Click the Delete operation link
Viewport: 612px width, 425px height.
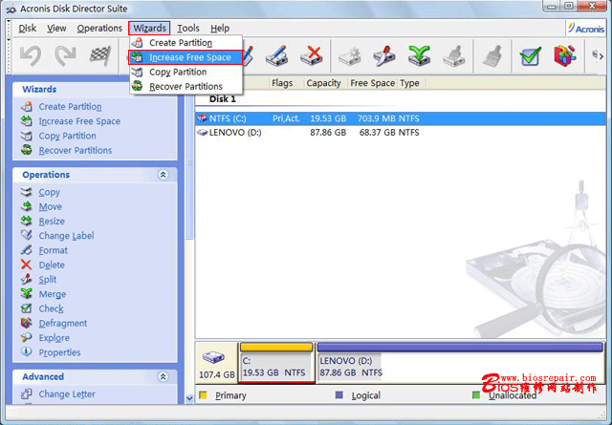pos(52,266)
